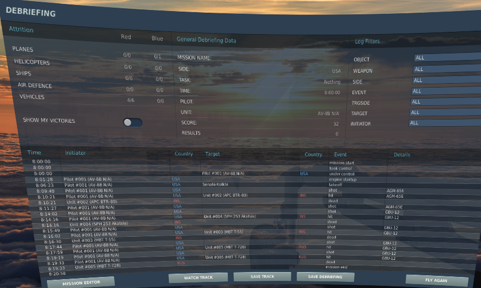
Task: Sort log by Time column header
Action: click(x=34, y=153)
